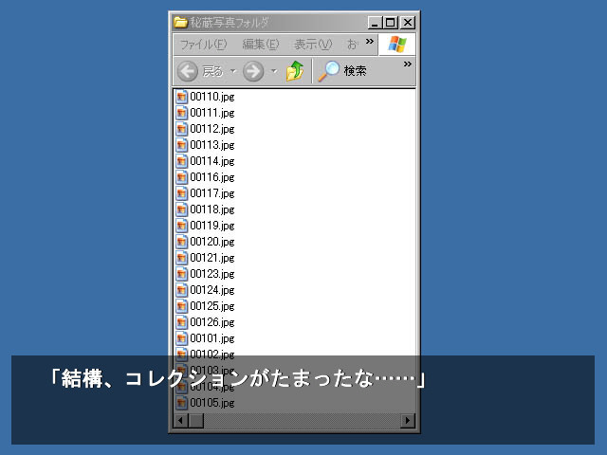Select the 00120.jpg file icon

click(181, 242)
